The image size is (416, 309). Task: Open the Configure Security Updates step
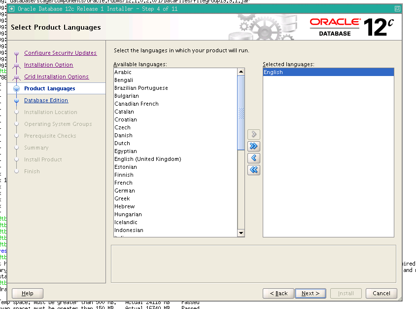pos(60,52)
